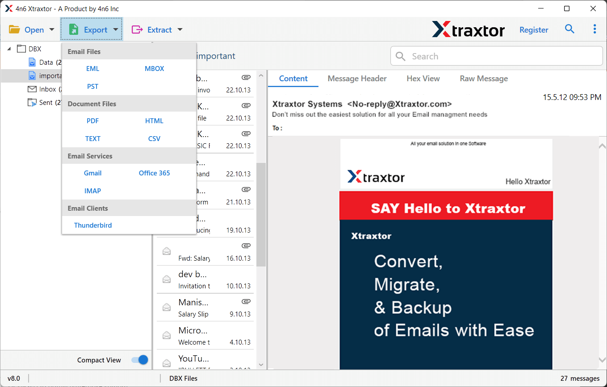This screenshot has width=607, height=387.
Task: Collapse the DBX tree node
Action: [9, 49]
